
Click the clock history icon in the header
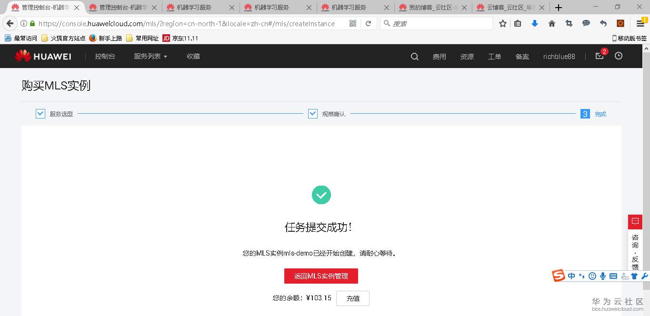[618, 56]
